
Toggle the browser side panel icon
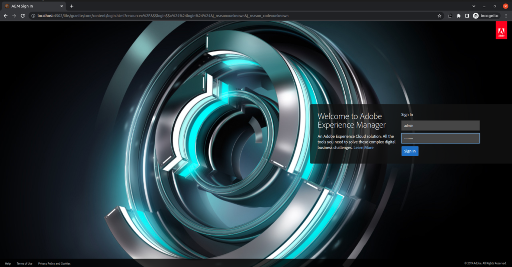467,16
